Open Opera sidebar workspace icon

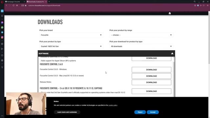click(x=2, y=11)
